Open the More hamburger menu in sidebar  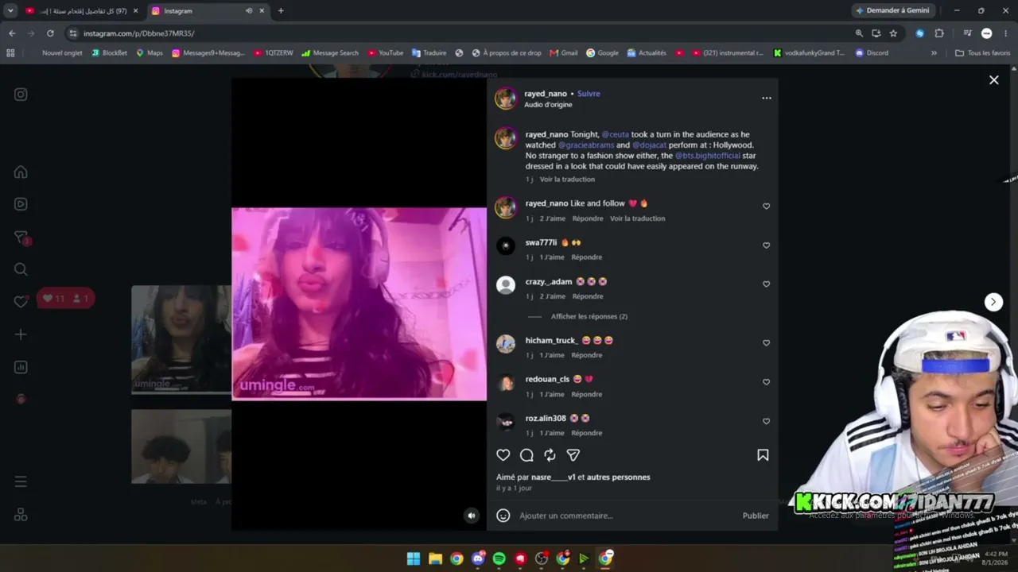point(21,481)
